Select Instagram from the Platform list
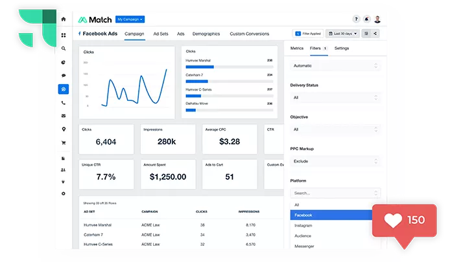The image size is (454, 264). pyautogui.click(x=303, y=226)
